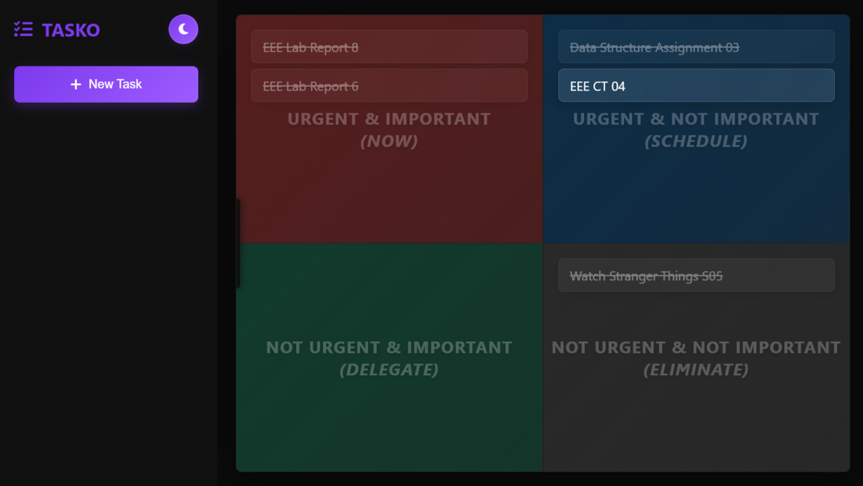Click the (SCHEDULE) quadrant label
This screenshot has width=863, height=486.
click(x=696, y=141)
